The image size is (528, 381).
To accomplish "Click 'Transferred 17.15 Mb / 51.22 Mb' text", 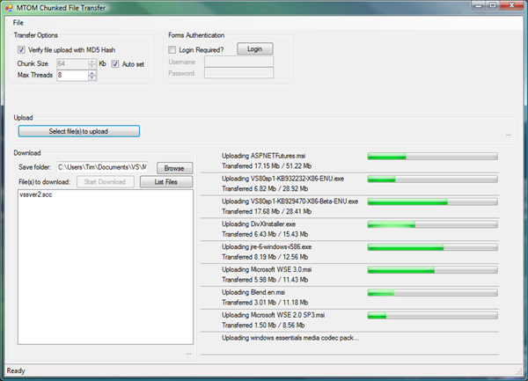I will [267, 166].
